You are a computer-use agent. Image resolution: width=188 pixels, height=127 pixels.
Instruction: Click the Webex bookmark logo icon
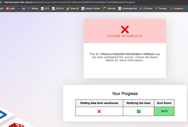(29, 8)
